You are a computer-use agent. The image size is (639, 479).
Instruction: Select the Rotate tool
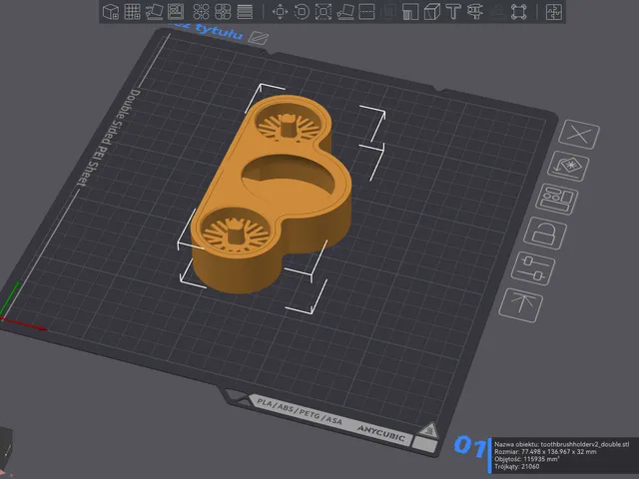click(302, 12)
